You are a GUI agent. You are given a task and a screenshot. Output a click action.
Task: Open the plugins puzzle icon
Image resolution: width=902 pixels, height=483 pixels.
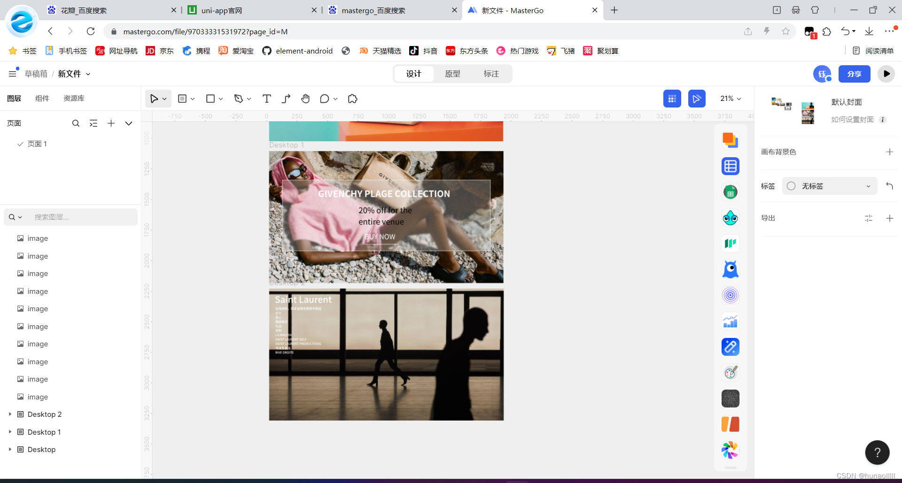tap(353, 99)
